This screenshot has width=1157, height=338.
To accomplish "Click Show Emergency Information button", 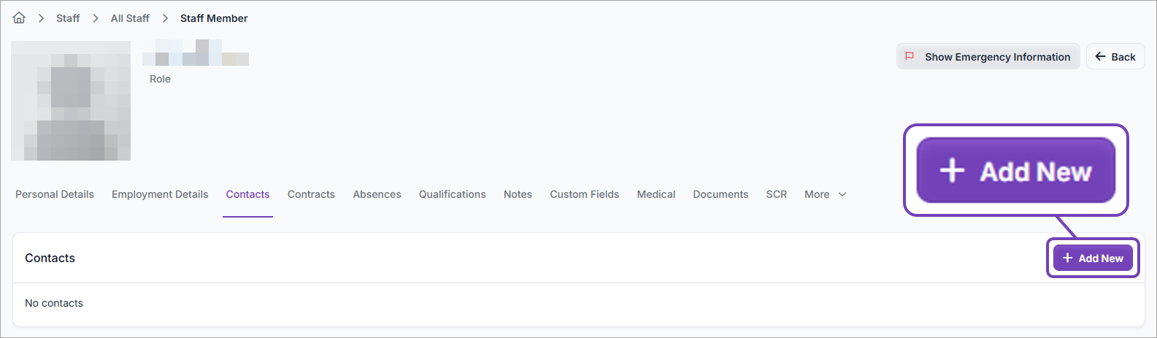I will tap(997, 57).
